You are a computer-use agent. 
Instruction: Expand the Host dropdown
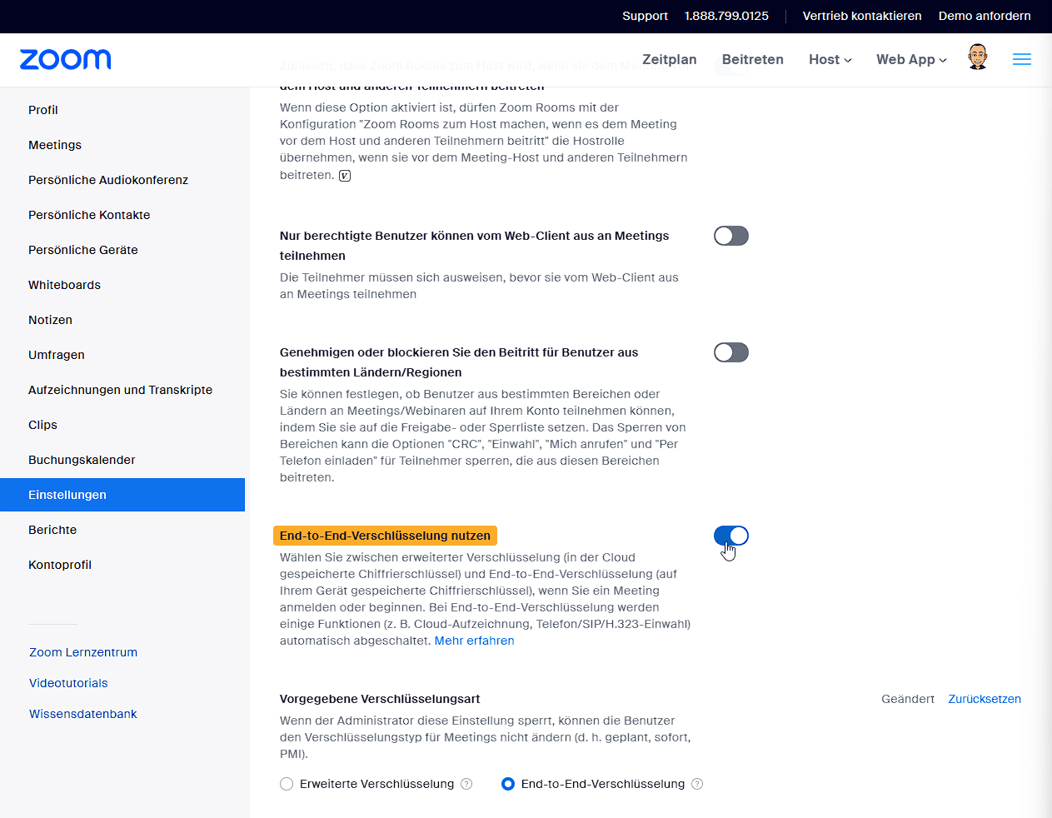tap(830, 59)
